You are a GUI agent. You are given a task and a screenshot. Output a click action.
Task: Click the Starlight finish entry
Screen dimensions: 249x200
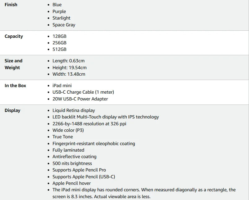(x=61, y=18)
